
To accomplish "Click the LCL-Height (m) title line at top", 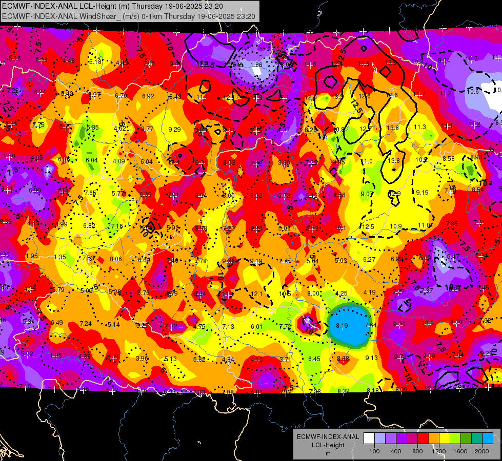I will [112, 6].
